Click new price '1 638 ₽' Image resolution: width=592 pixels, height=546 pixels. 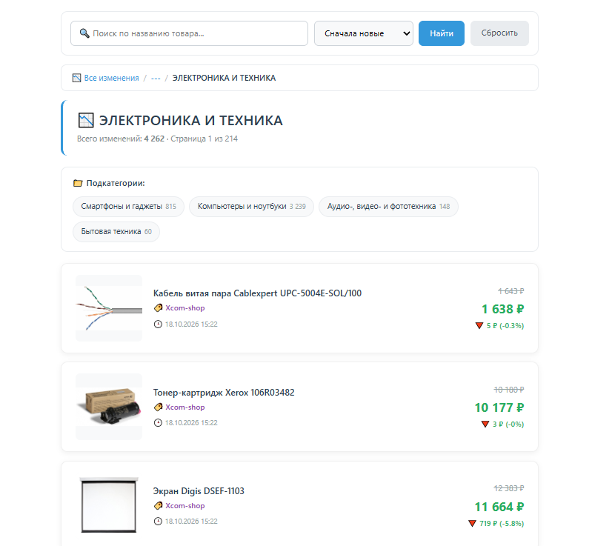point(503,309)
